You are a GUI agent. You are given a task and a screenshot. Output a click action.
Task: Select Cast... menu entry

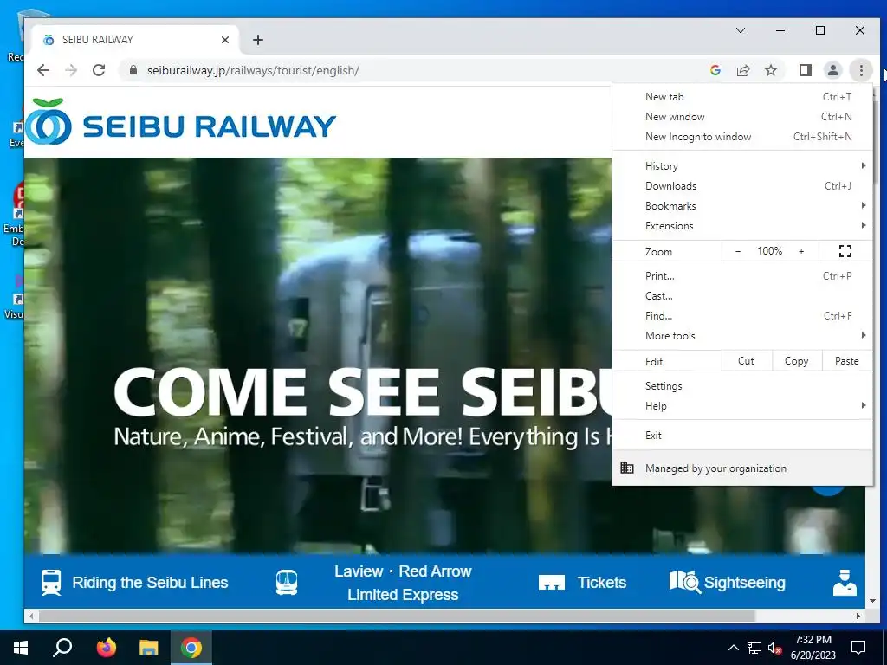click(742, 296)
